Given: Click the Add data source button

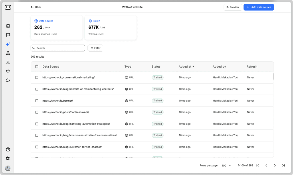Looking at the screenshot, I should pyautogui.click(x=259, y=7).
